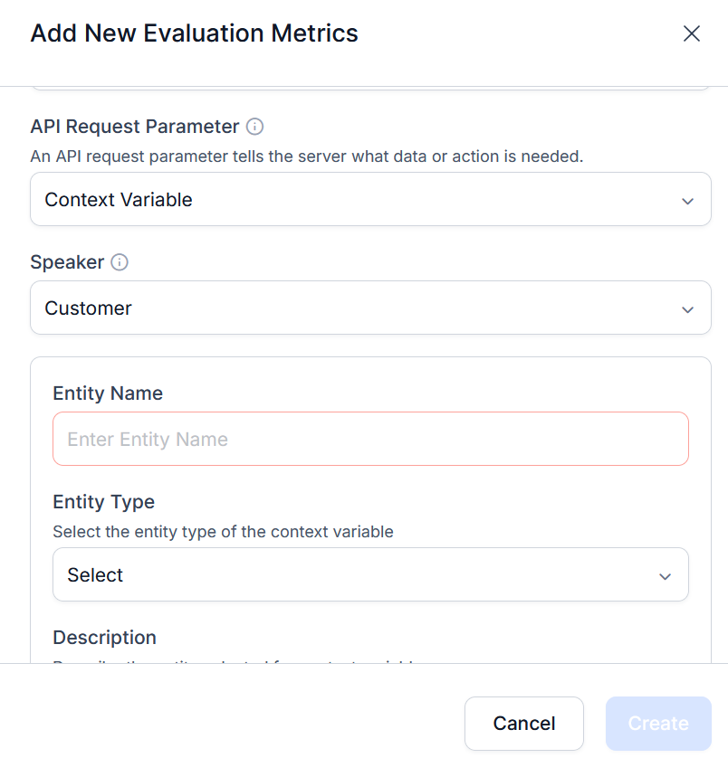This screenshot has width=728, height=758.
Task: Close the Add New Evaluation Metrics dialog
Action: click(x=692, y=34)
